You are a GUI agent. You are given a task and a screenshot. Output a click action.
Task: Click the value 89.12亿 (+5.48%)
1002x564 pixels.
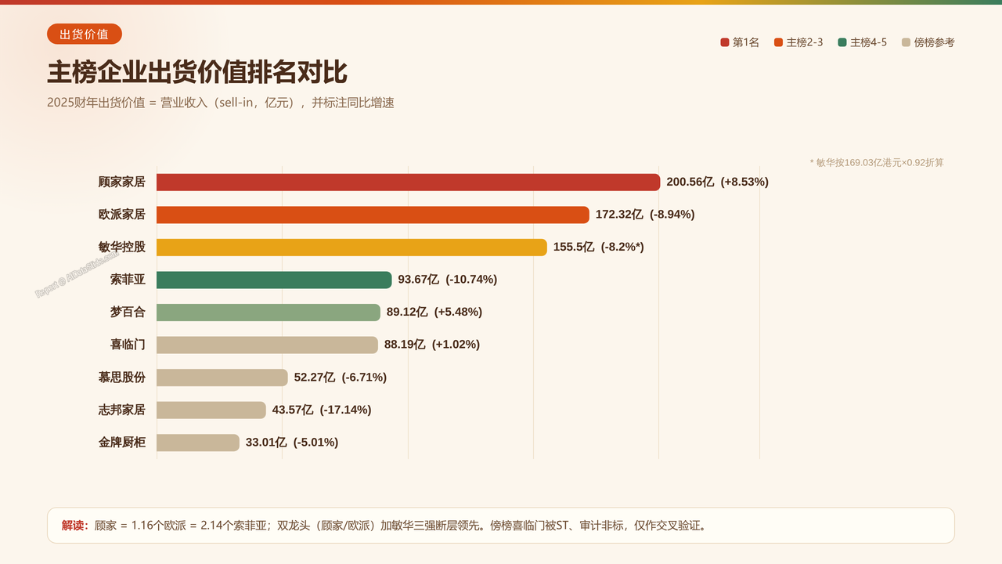tap(434, 312)
